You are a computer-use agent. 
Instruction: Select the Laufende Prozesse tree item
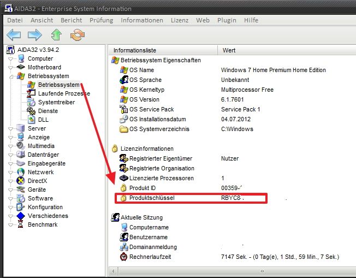coord(63,93)
